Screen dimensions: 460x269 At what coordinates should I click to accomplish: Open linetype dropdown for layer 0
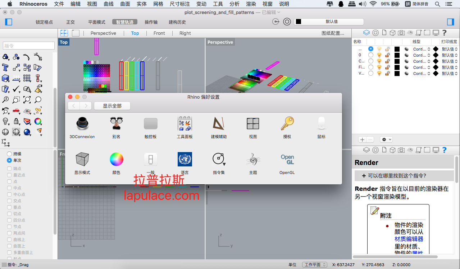(x=422, y=55)
